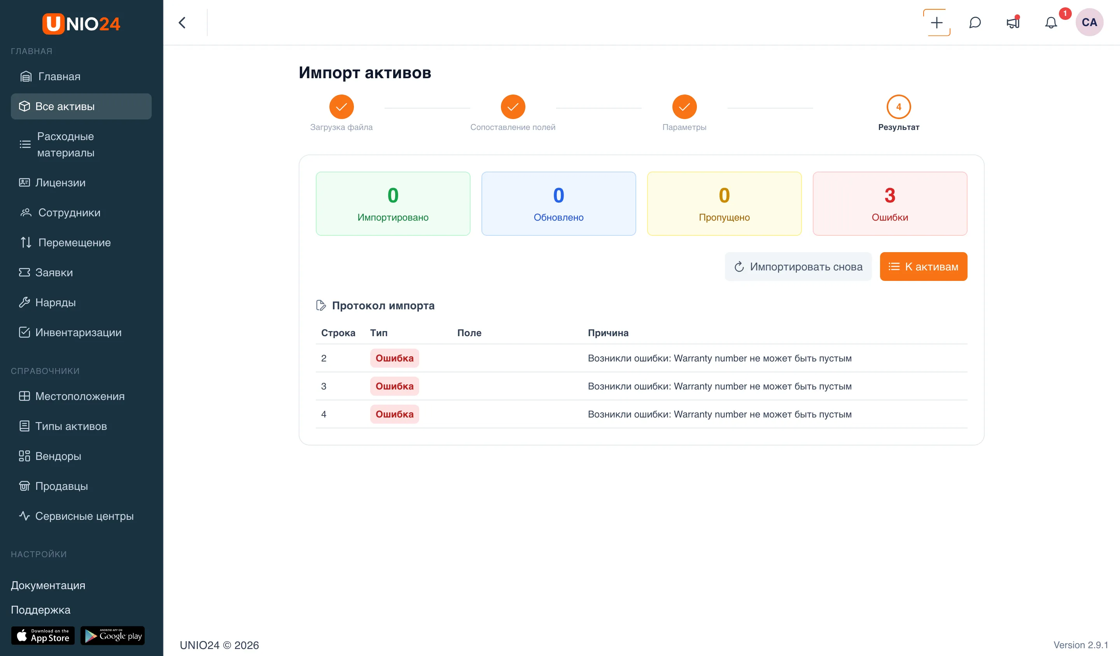Click the Инвентаризации checkbox icon
This screenshot has height=656, width=1120.
click(24, 332)
